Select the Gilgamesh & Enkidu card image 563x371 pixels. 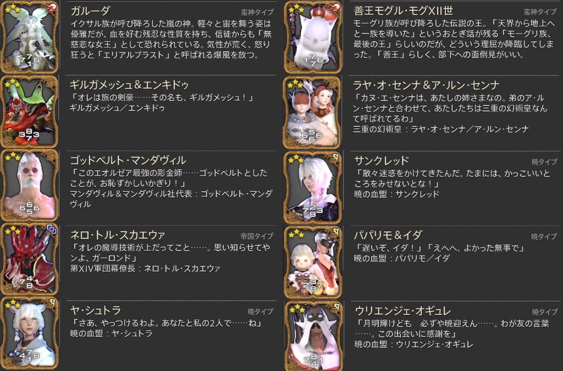pyautogui.click(x=30, y=112)
